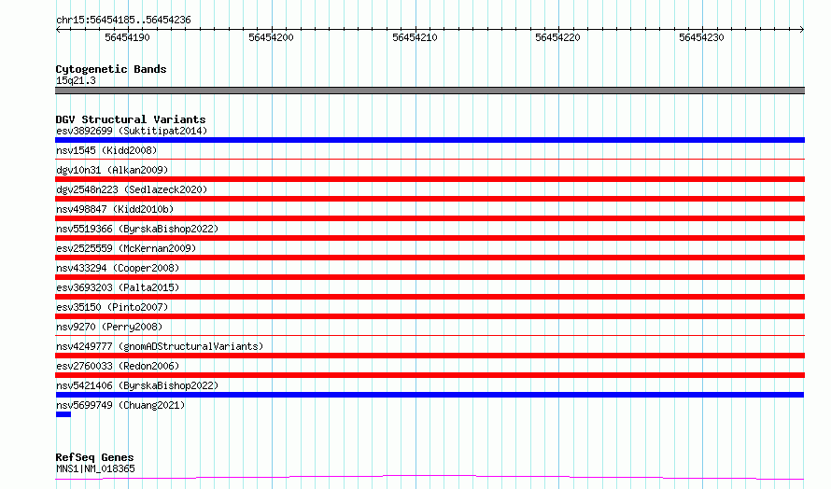Click the red bar for dgv10n31
The width and height of the screenshot is (831, 489).
pyautogui.click(x=430, y=179)
